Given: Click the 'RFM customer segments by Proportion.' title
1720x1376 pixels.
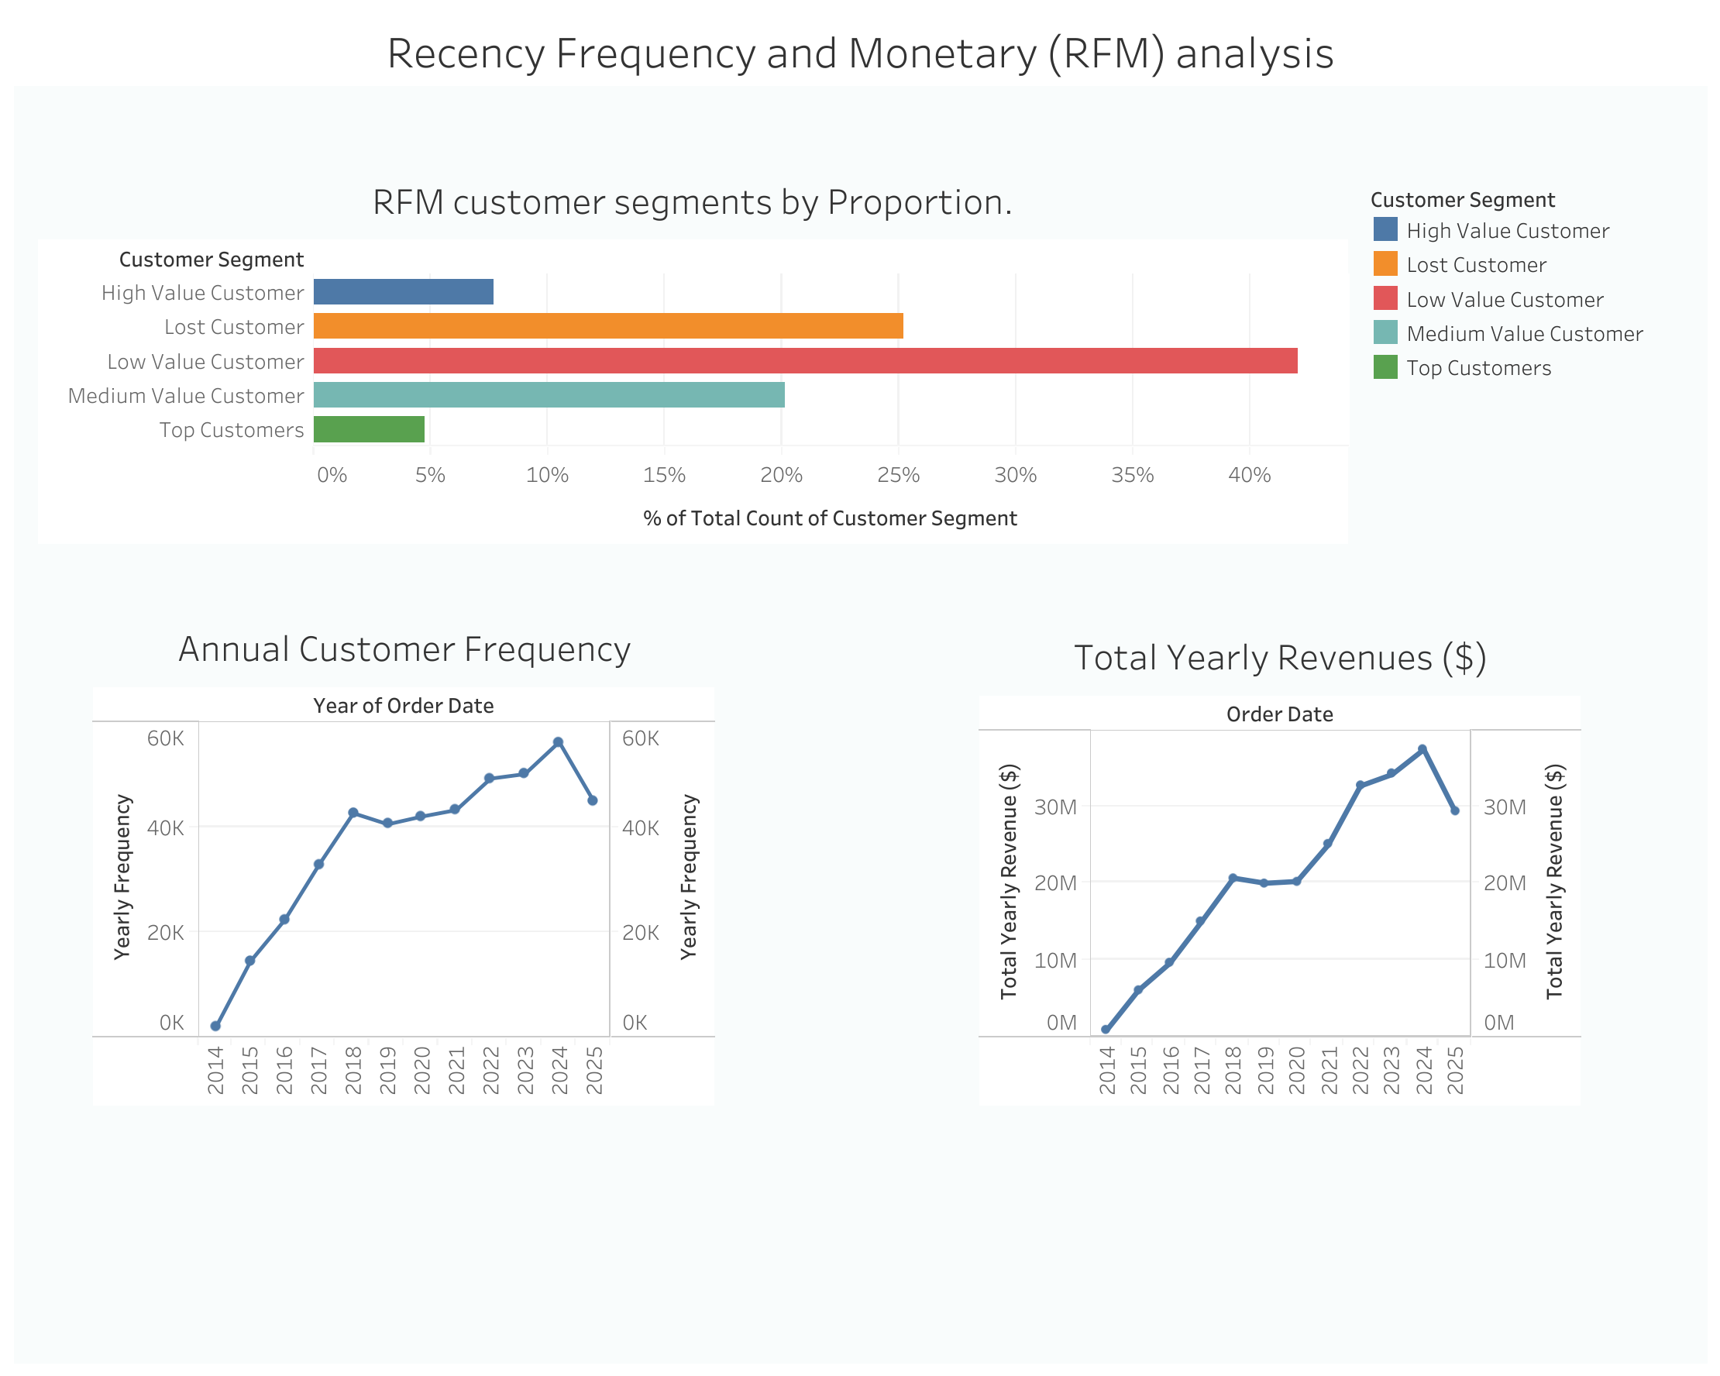Looking at the screenshot, I should click(x=693, y=203).
